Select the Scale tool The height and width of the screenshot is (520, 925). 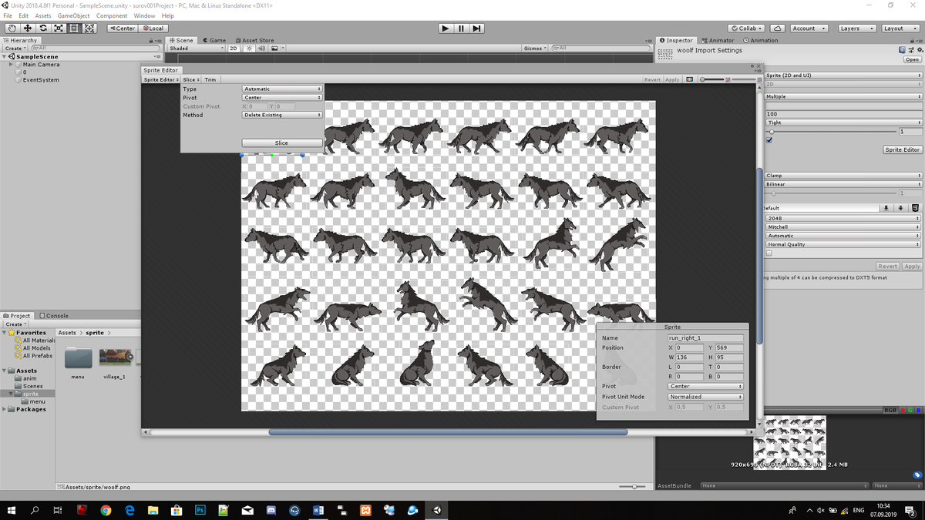[59, 28]
